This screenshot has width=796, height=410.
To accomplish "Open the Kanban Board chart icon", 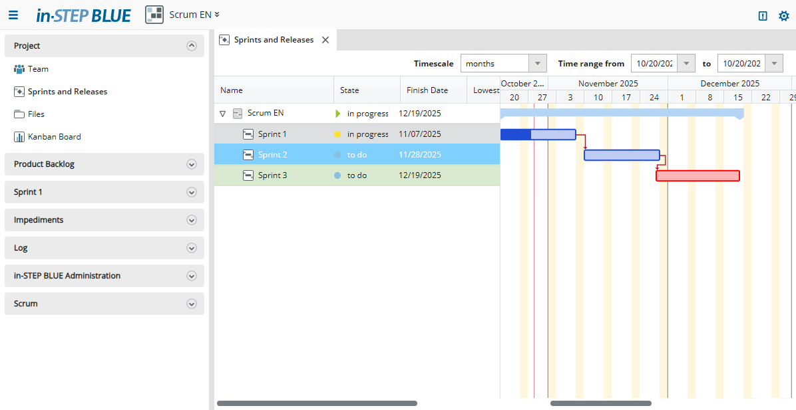I will [x=19, y=137].
